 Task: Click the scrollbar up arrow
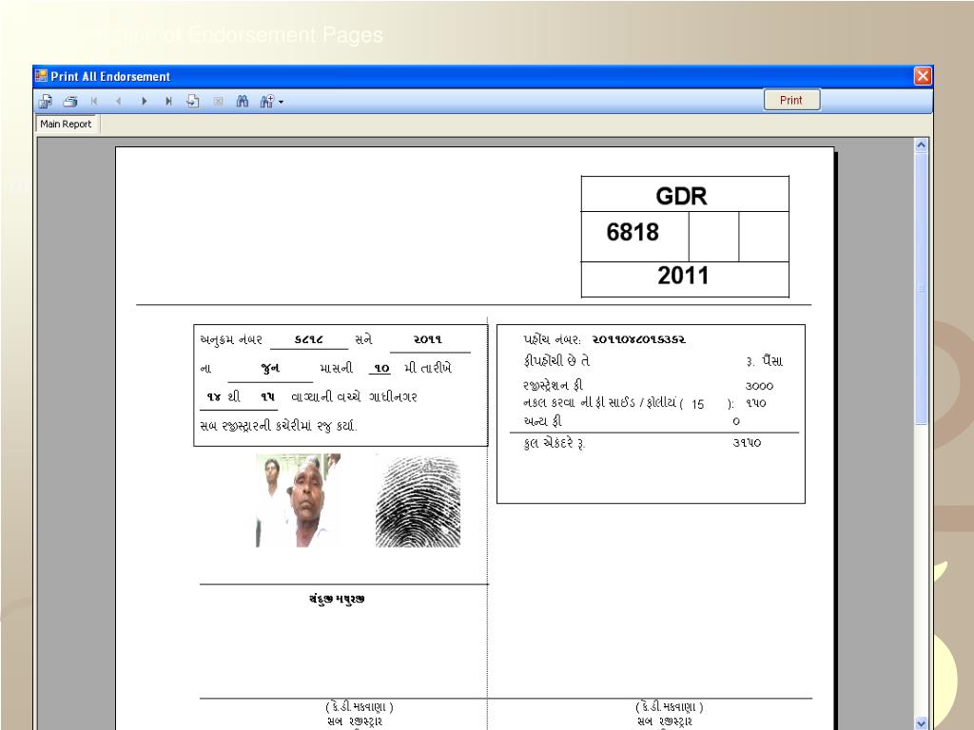(x=921, y=144)
